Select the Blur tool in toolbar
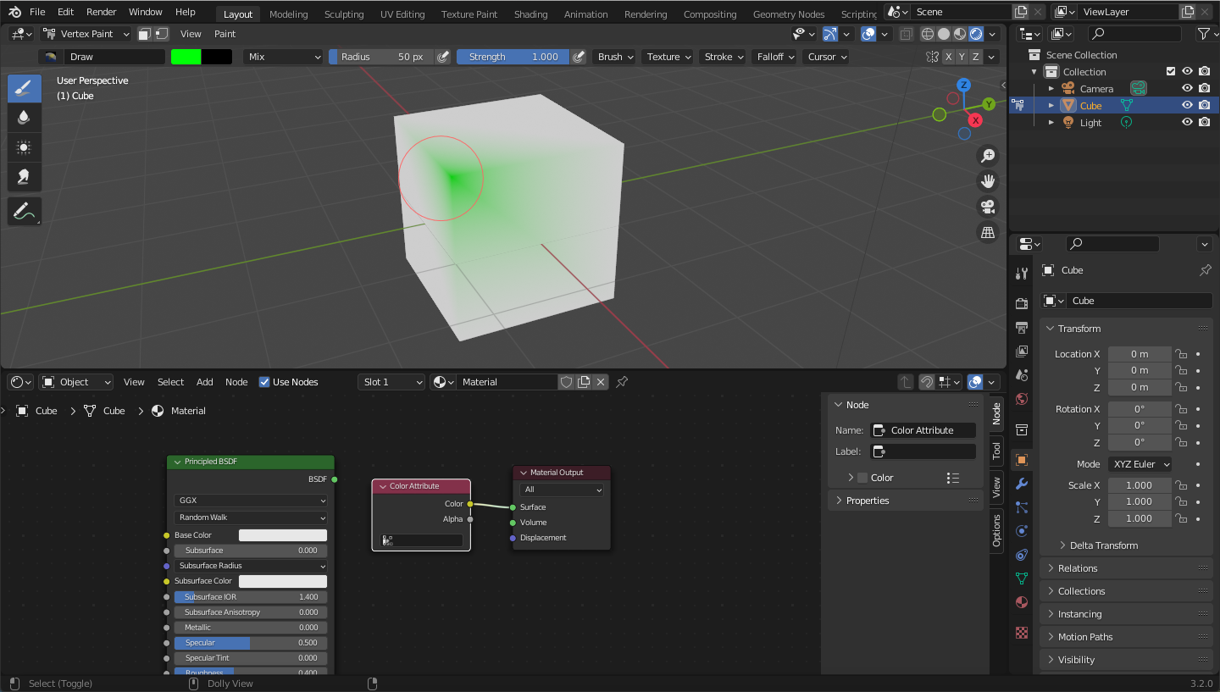The width and height of the screenshot is (1220, 692). [25, 117]
